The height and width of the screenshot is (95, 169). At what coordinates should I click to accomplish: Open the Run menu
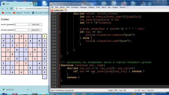pyautogui.click(x=109, y=7)
